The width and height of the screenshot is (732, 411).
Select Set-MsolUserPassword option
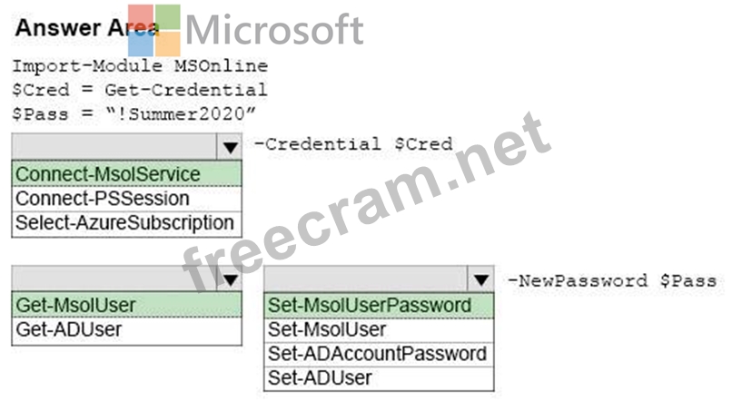pyautogui.click(x=379, y=306)
